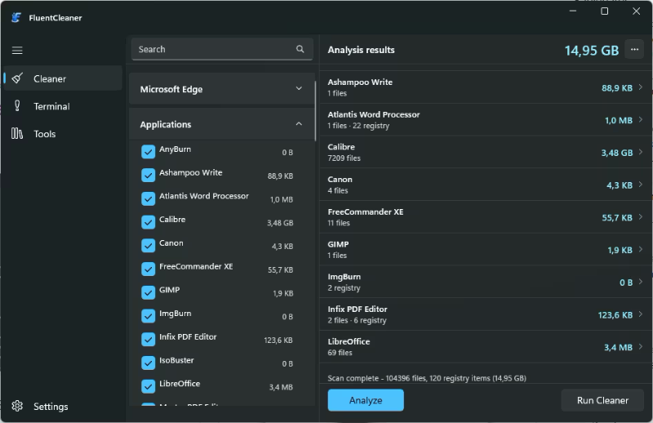The height and width of the screenshot is (423, 653).
Task: Click the Run Cleaner button
Action: (602, 400)
